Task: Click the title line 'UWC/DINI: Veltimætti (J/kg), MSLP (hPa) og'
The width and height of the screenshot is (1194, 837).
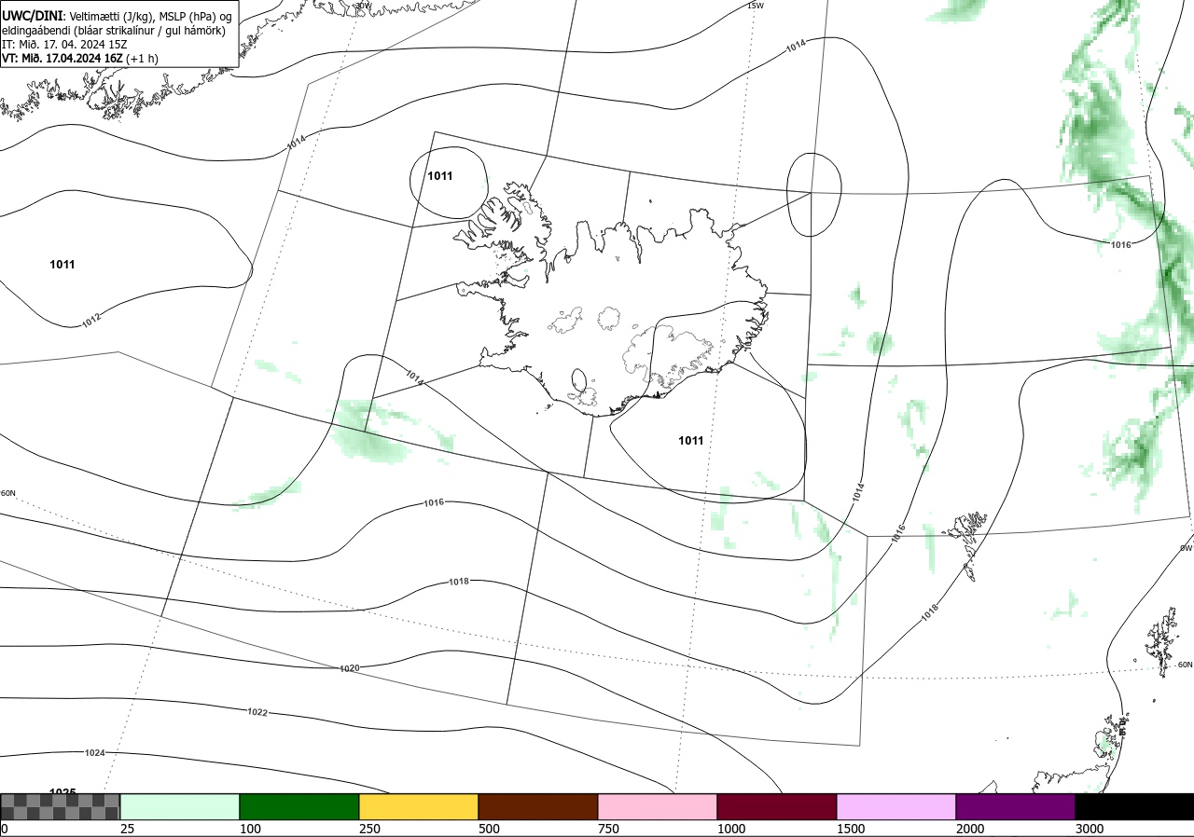Action: tap(116, 17)
